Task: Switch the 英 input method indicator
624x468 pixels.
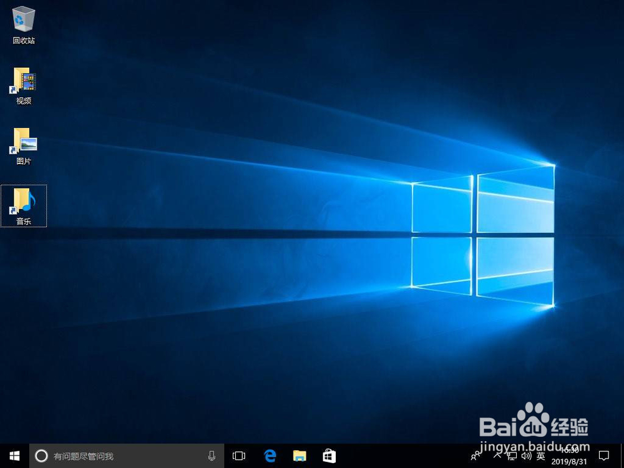Action: point(540,456)
